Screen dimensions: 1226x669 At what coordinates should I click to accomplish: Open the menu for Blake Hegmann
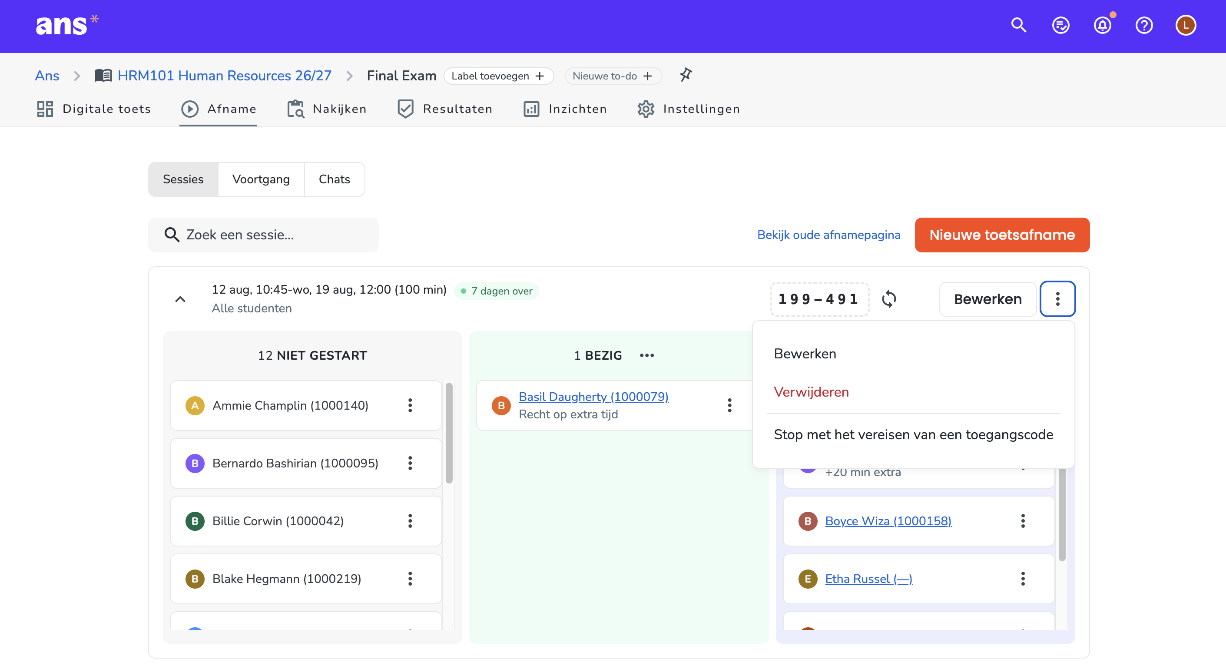[410, 579]
